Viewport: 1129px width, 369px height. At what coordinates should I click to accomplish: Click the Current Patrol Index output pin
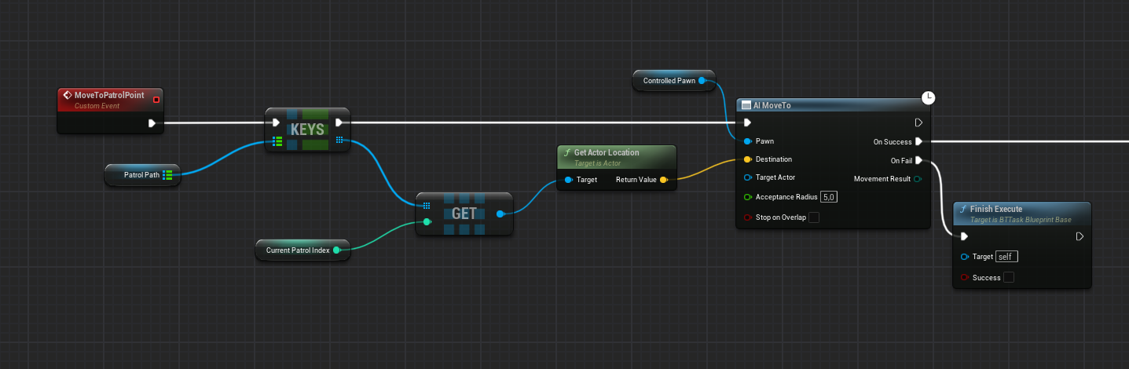[336, 250]
